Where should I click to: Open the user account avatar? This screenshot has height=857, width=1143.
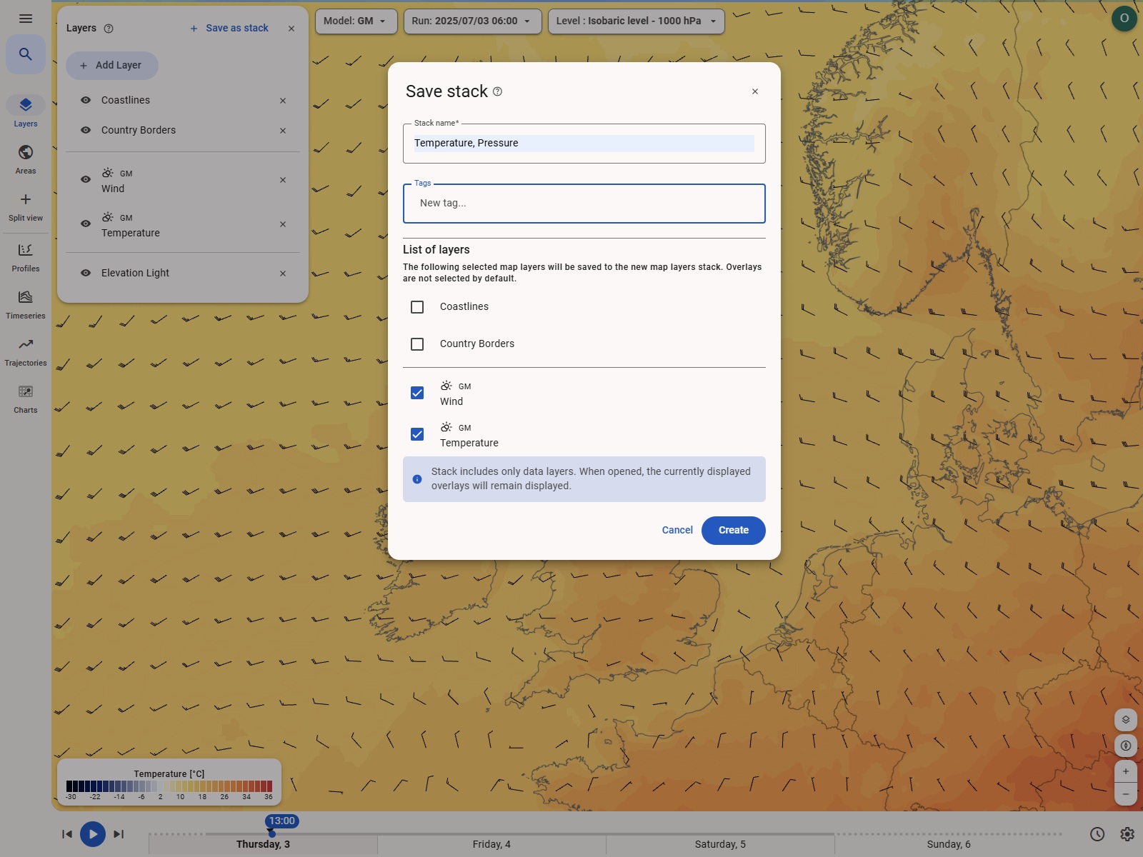point(1124,19)
